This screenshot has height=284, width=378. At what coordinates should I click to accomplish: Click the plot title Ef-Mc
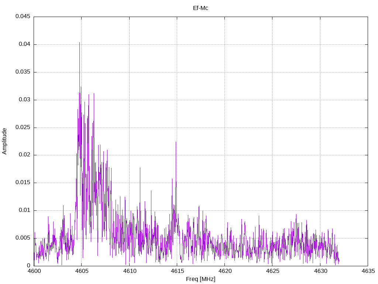200,8
